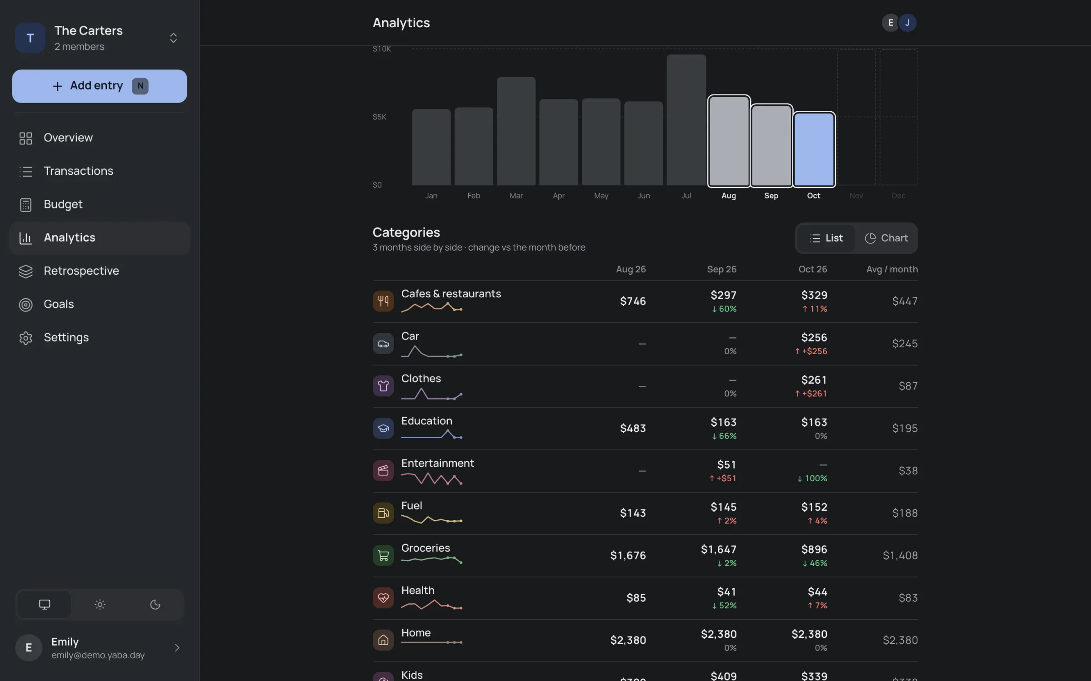Click the Cafes & restaurants fork icon
Viewport: 1091px width, 681px height.
pos(383,301)
